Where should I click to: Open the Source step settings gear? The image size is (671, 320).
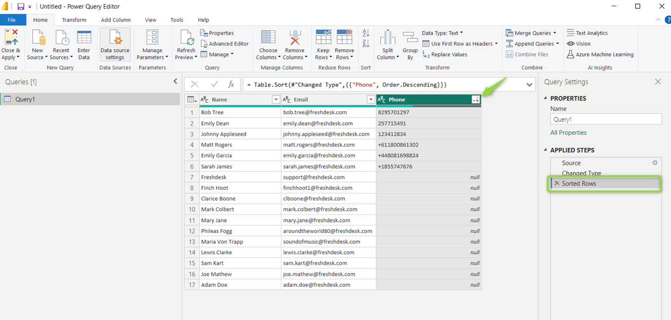click(x=655, y=163)
